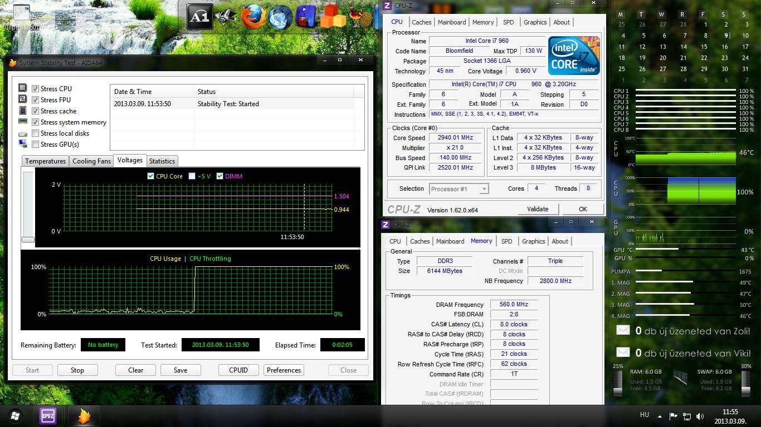Click the Z icon of the upper CPU-Z window

(x=387, y=6)
